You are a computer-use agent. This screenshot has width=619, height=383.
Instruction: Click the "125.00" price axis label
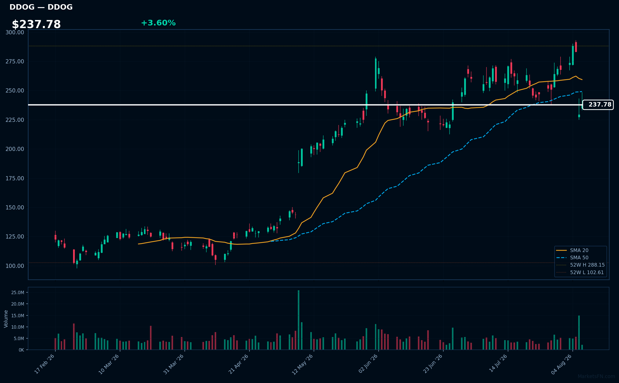[15, 236]
